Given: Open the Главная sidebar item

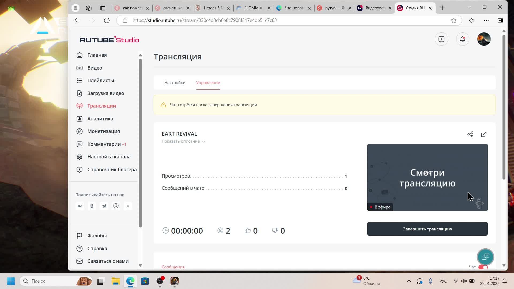Looking at the screenshot, I should coord(92,55).
